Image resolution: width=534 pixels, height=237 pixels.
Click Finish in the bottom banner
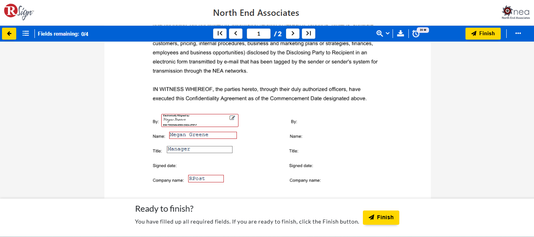point(381,217)
